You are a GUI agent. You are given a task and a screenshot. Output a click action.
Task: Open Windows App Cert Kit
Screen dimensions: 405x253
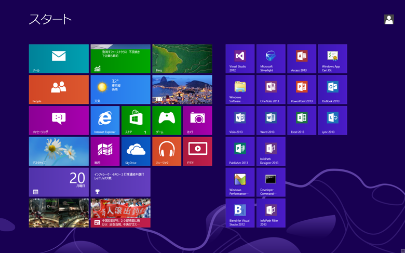coord(333,59)
